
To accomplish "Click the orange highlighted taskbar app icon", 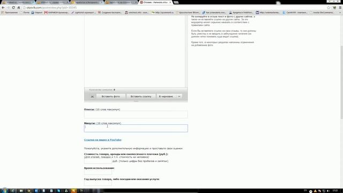I will 74,191.
